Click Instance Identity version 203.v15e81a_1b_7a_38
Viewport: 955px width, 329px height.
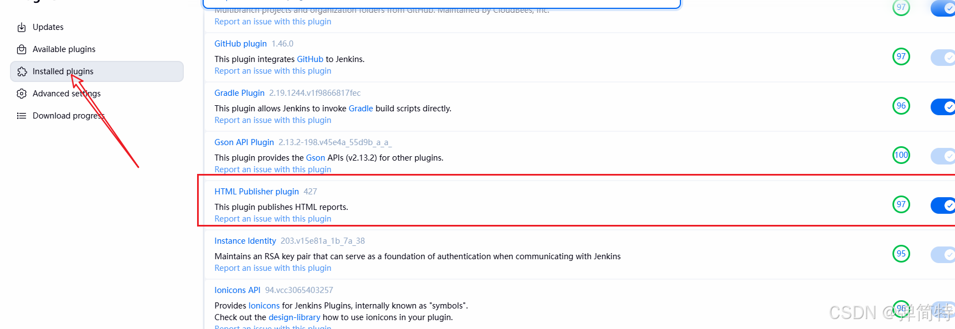click(x=323, y=241)
